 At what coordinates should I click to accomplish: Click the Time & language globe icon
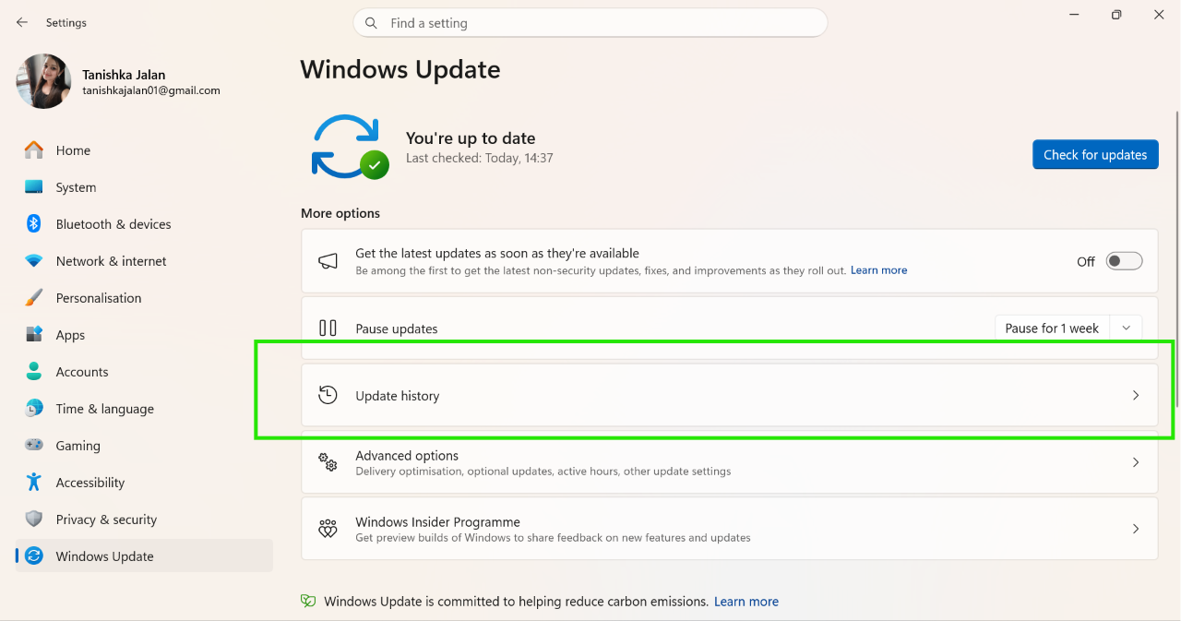click(34, 409)
